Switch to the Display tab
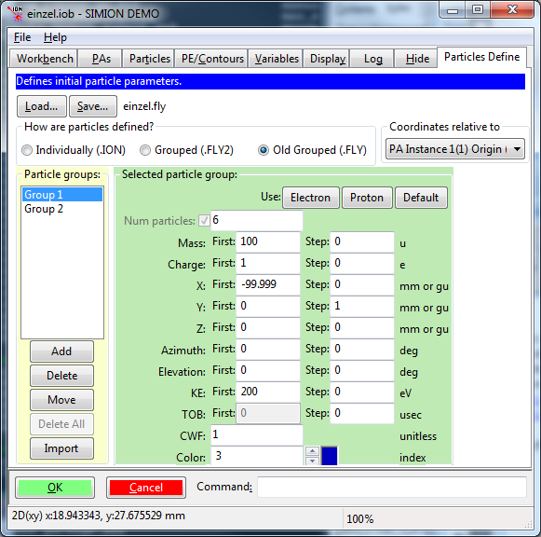 point(328,59)
